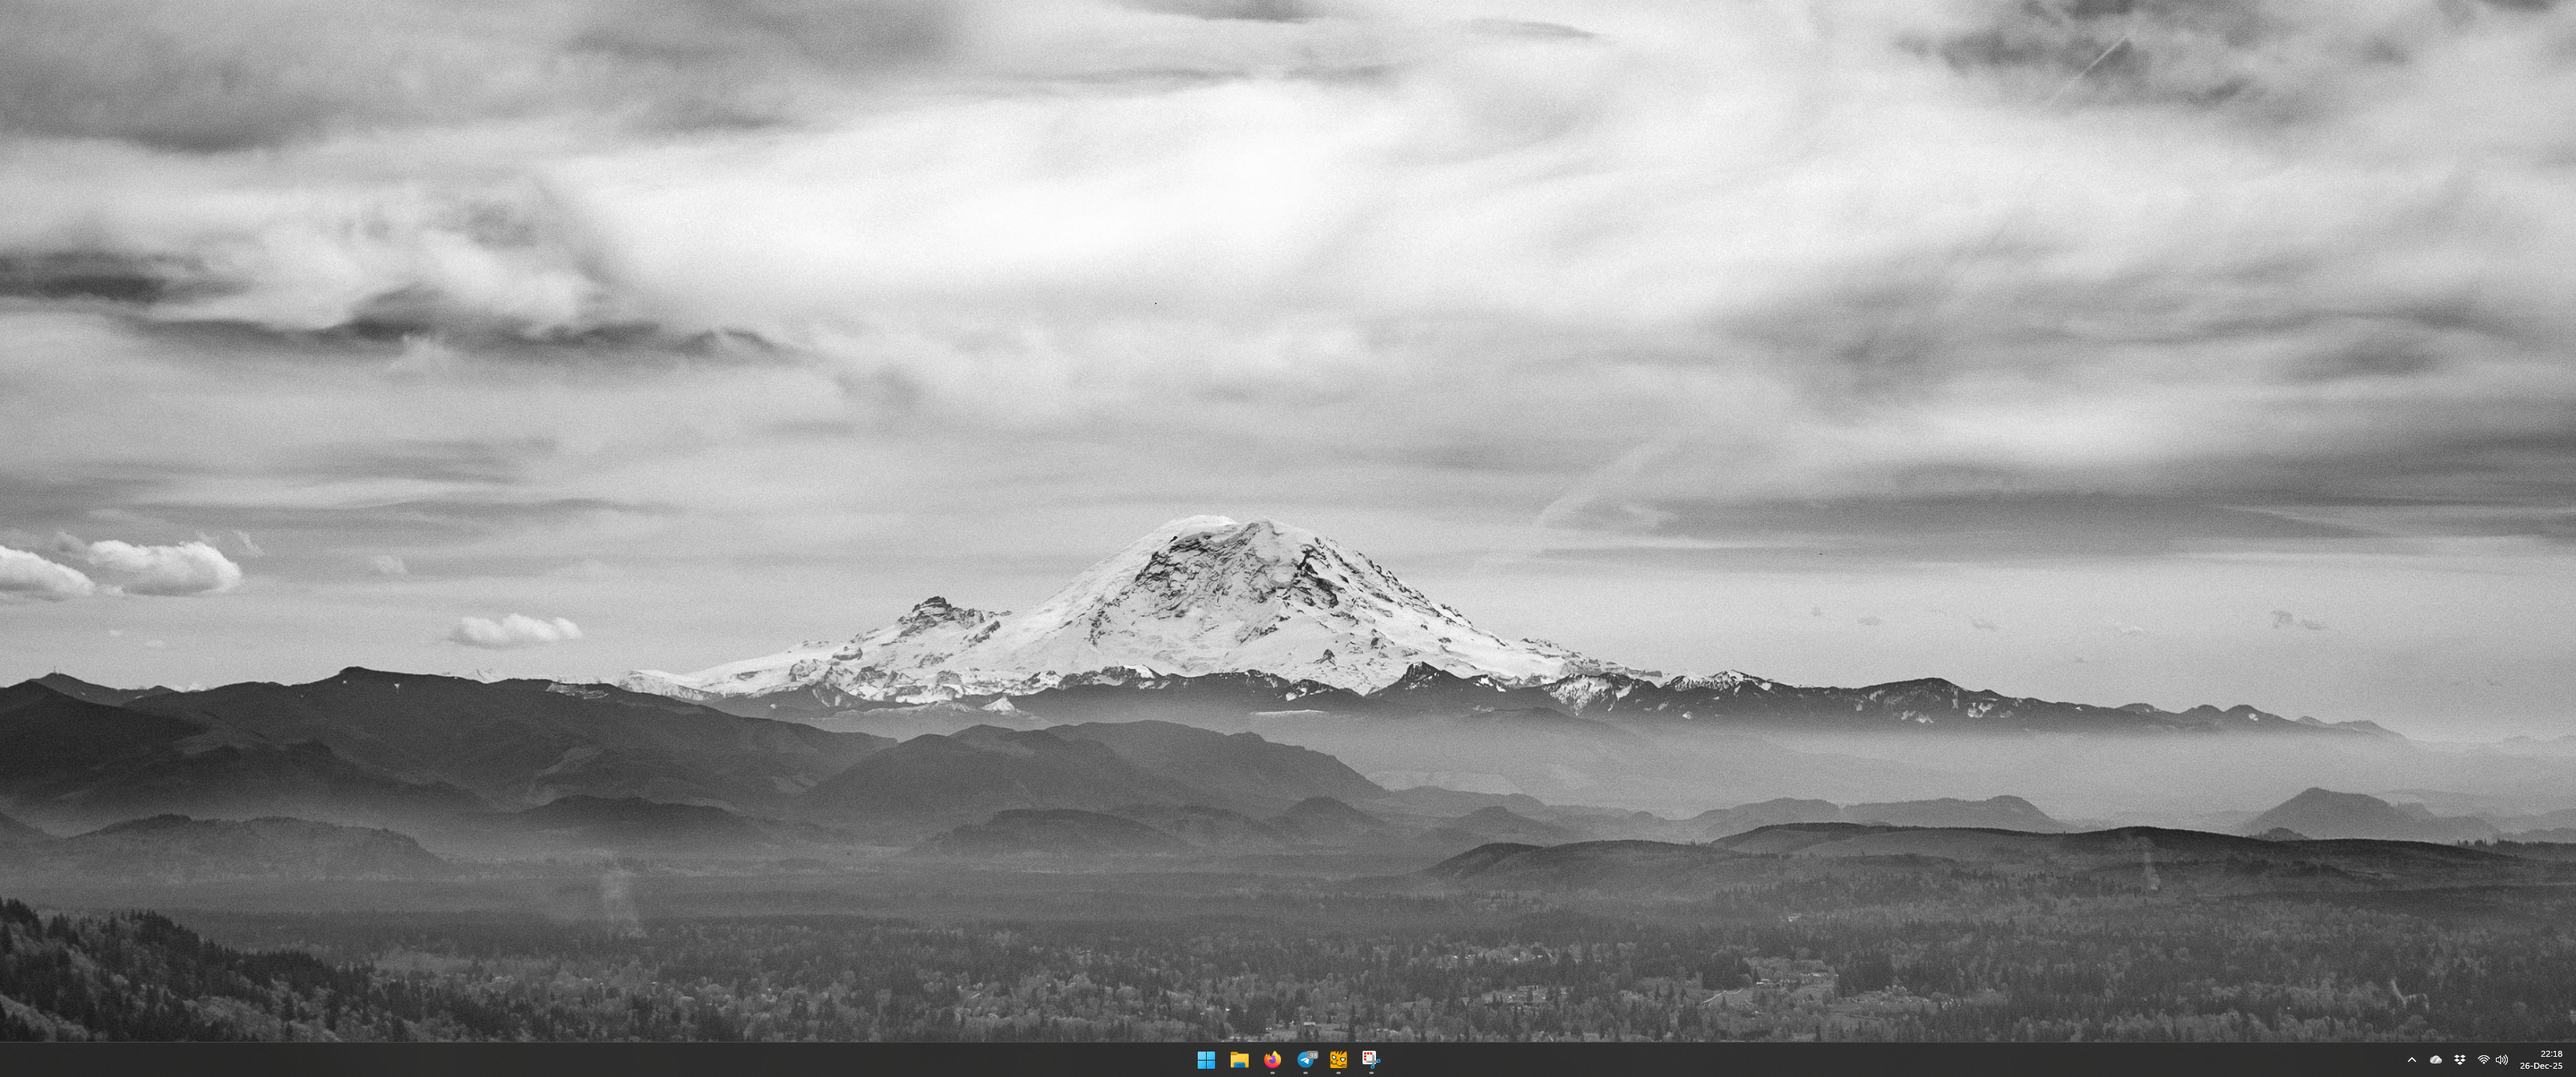This screenshot has height=1077, width=2576.
Task: Open the Snipping Tool from taskbar
Action: pos(1371,1060)
